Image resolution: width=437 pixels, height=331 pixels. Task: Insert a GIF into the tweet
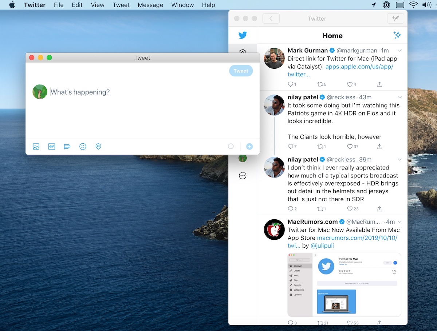tap(51, 147)
